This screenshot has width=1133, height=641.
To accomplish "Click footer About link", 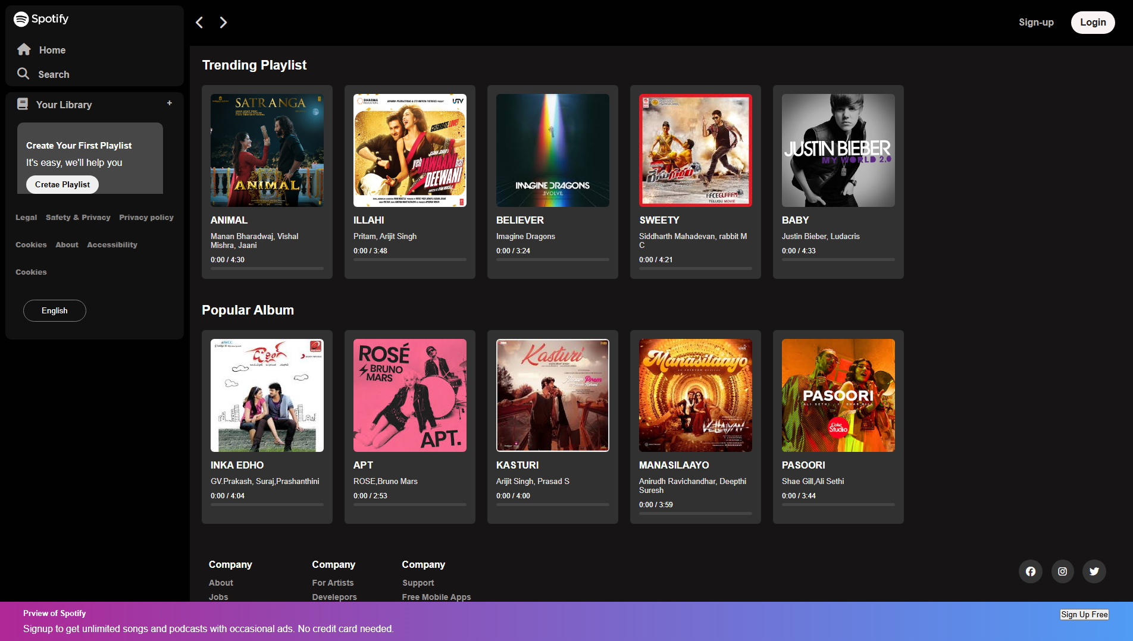I will [x=221, y=583].
